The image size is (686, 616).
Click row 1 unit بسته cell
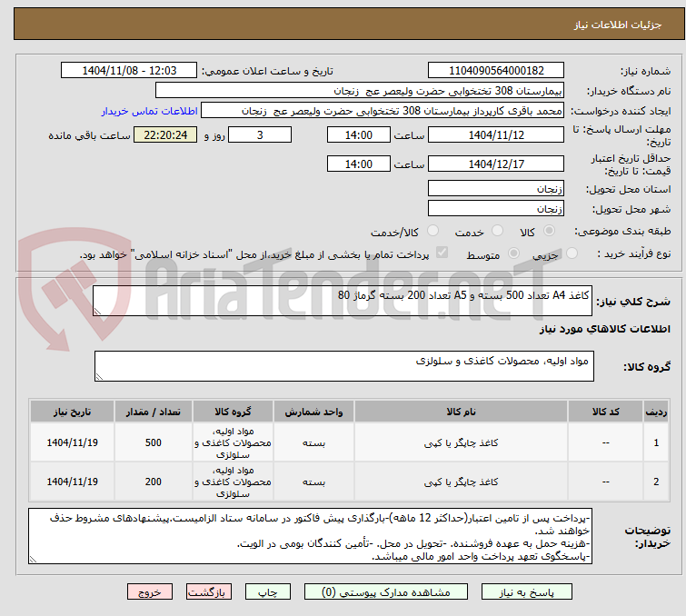coord(313,442)
